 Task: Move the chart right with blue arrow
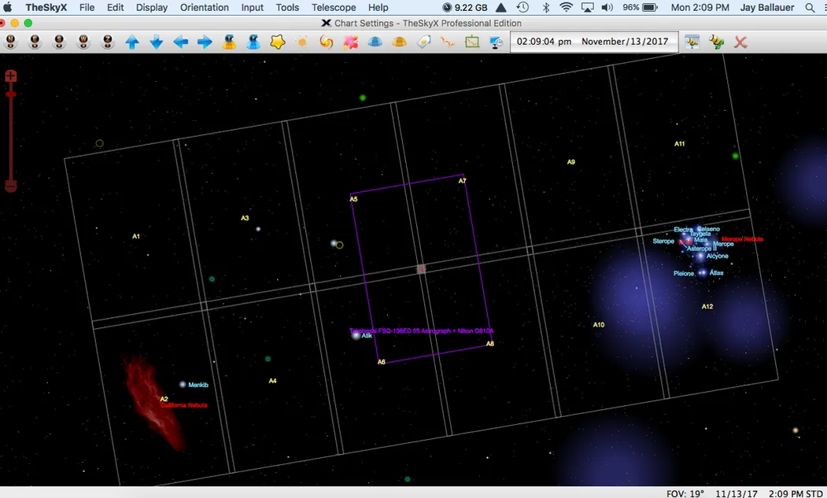click(205, 42)
